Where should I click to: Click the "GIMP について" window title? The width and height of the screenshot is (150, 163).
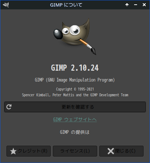[x=66, y=5]
